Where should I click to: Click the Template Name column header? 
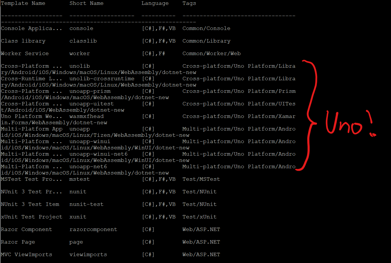23,3
